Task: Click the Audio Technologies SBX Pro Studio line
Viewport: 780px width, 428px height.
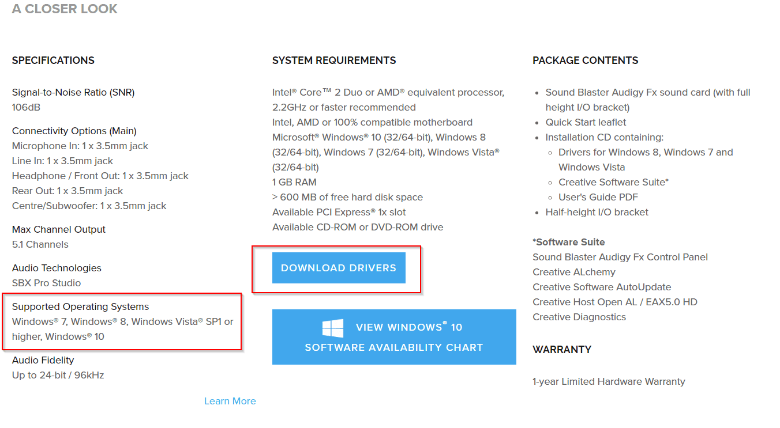Action: click(x=56, y=275)
